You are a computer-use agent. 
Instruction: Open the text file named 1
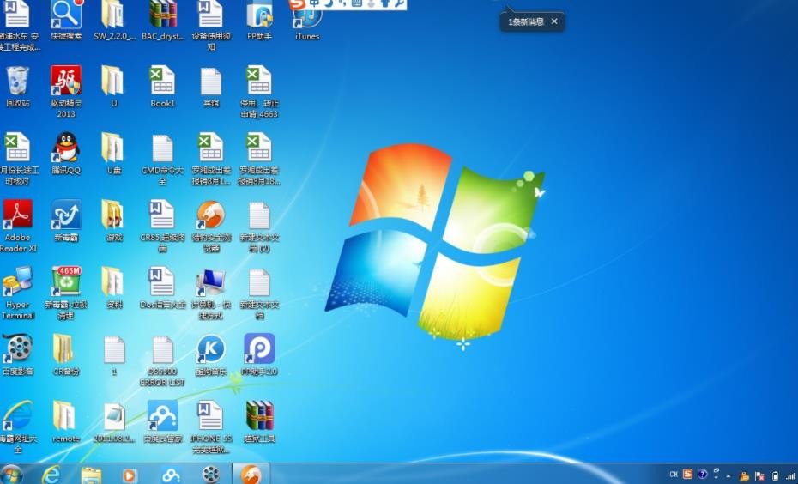[x=114, y=355]
